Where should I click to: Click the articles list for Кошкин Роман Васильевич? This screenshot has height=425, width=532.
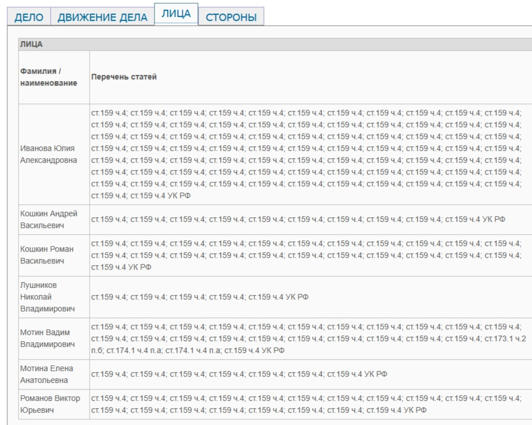(306, 255)
